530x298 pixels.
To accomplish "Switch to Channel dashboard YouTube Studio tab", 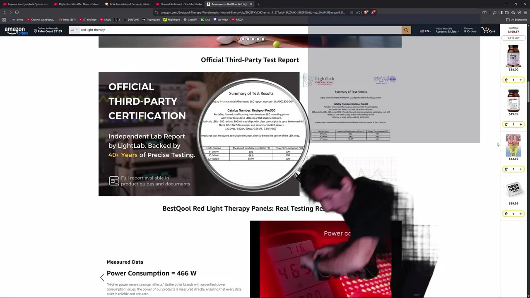I will coord(178,4).
